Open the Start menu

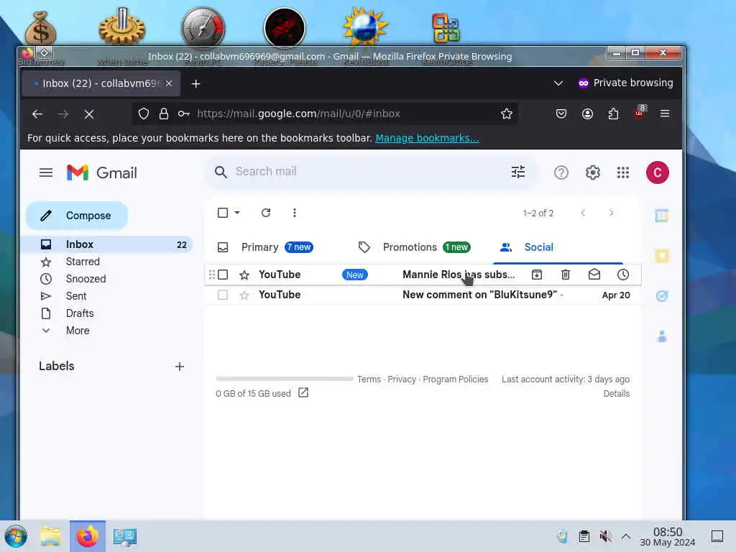(16, 536)
